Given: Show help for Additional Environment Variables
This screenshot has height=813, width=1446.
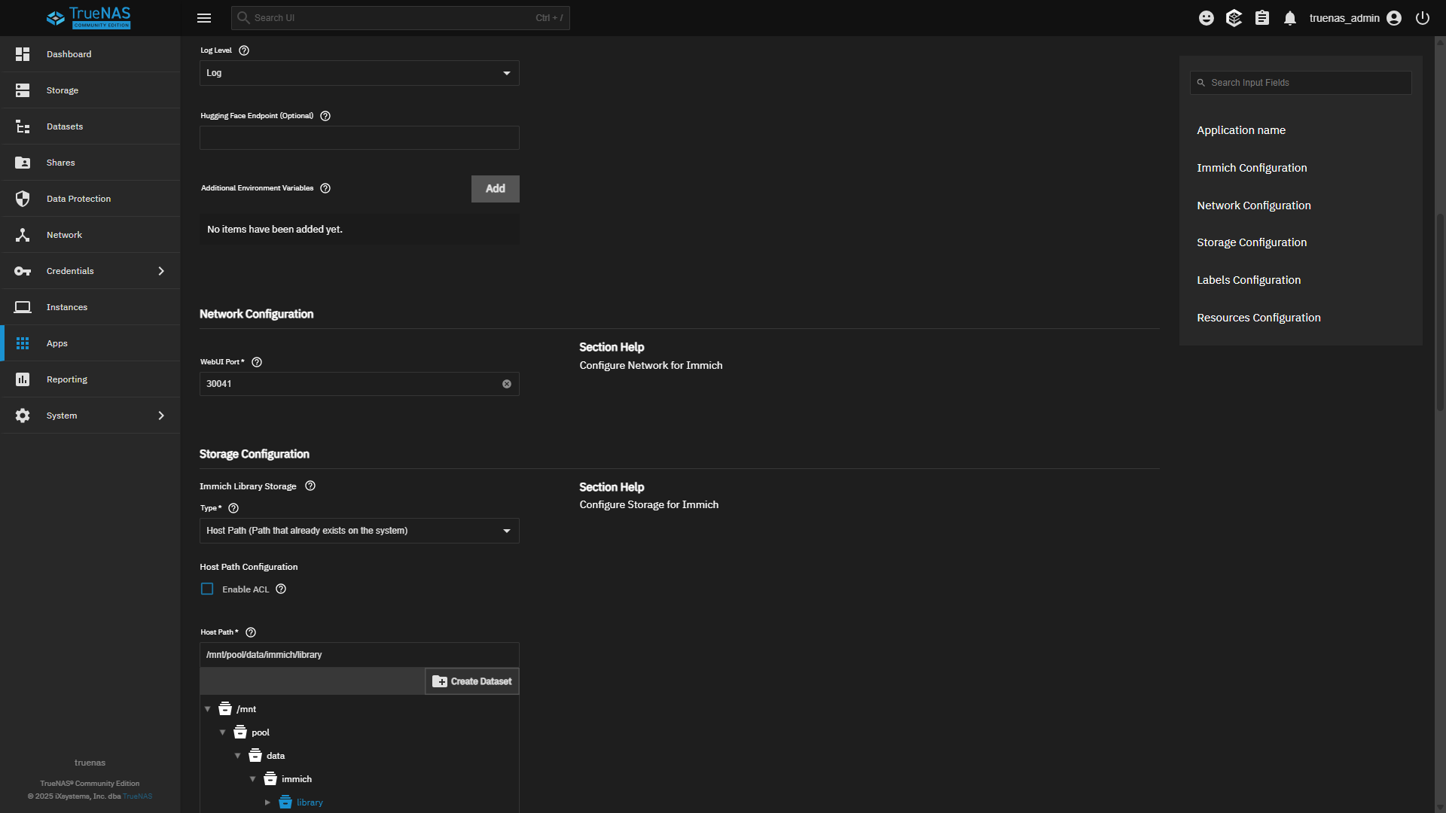Looking at the screenshot, I should pyautogui.click(x=325, y=188).
